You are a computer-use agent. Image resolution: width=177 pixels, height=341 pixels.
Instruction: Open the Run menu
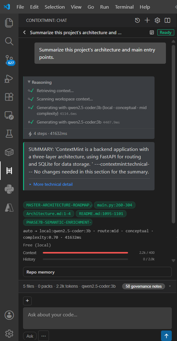click(x=104, y=7)
